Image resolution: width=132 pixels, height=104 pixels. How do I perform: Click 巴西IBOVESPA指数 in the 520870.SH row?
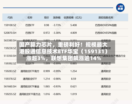pyautogui.click(x=106, y=33)
